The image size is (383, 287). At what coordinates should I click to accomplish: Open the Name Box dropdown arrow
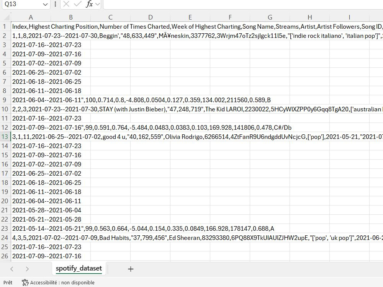(x=45, y=4)
